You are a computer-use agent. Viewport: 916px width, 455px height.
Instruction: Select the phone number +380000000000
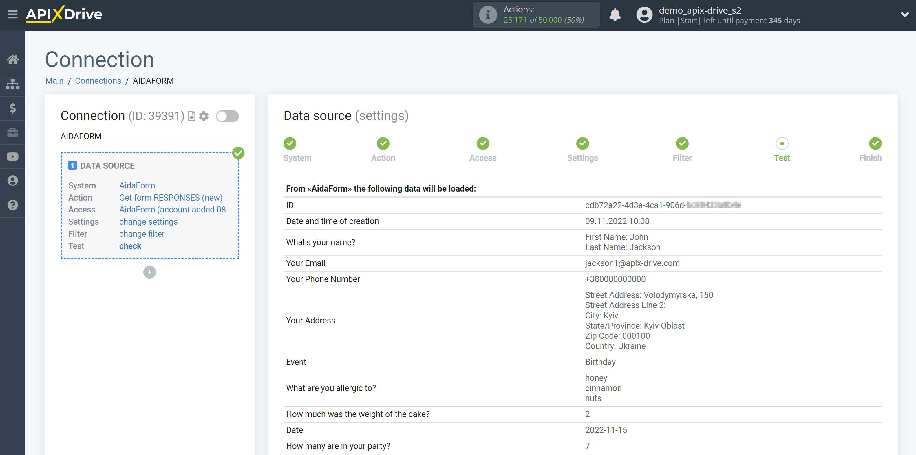pos(615,279)
